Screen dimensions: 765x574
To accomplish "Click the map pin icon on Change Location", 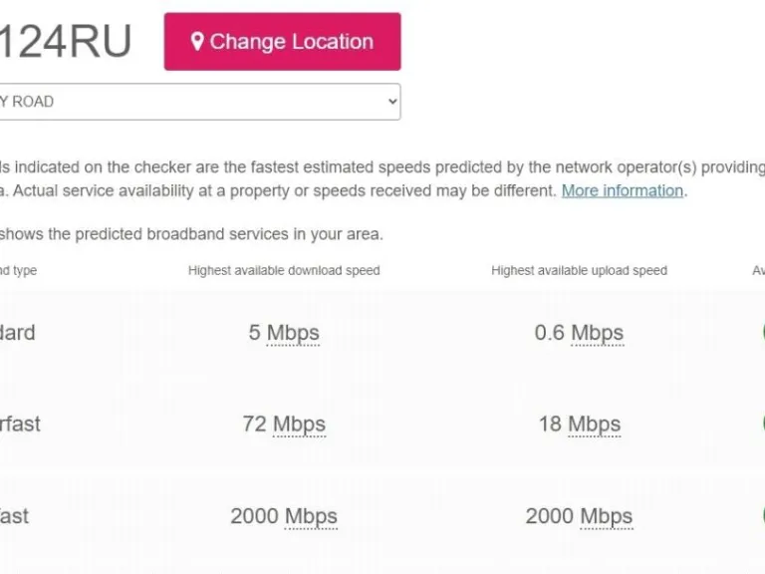I will click(x=197, y=42).
